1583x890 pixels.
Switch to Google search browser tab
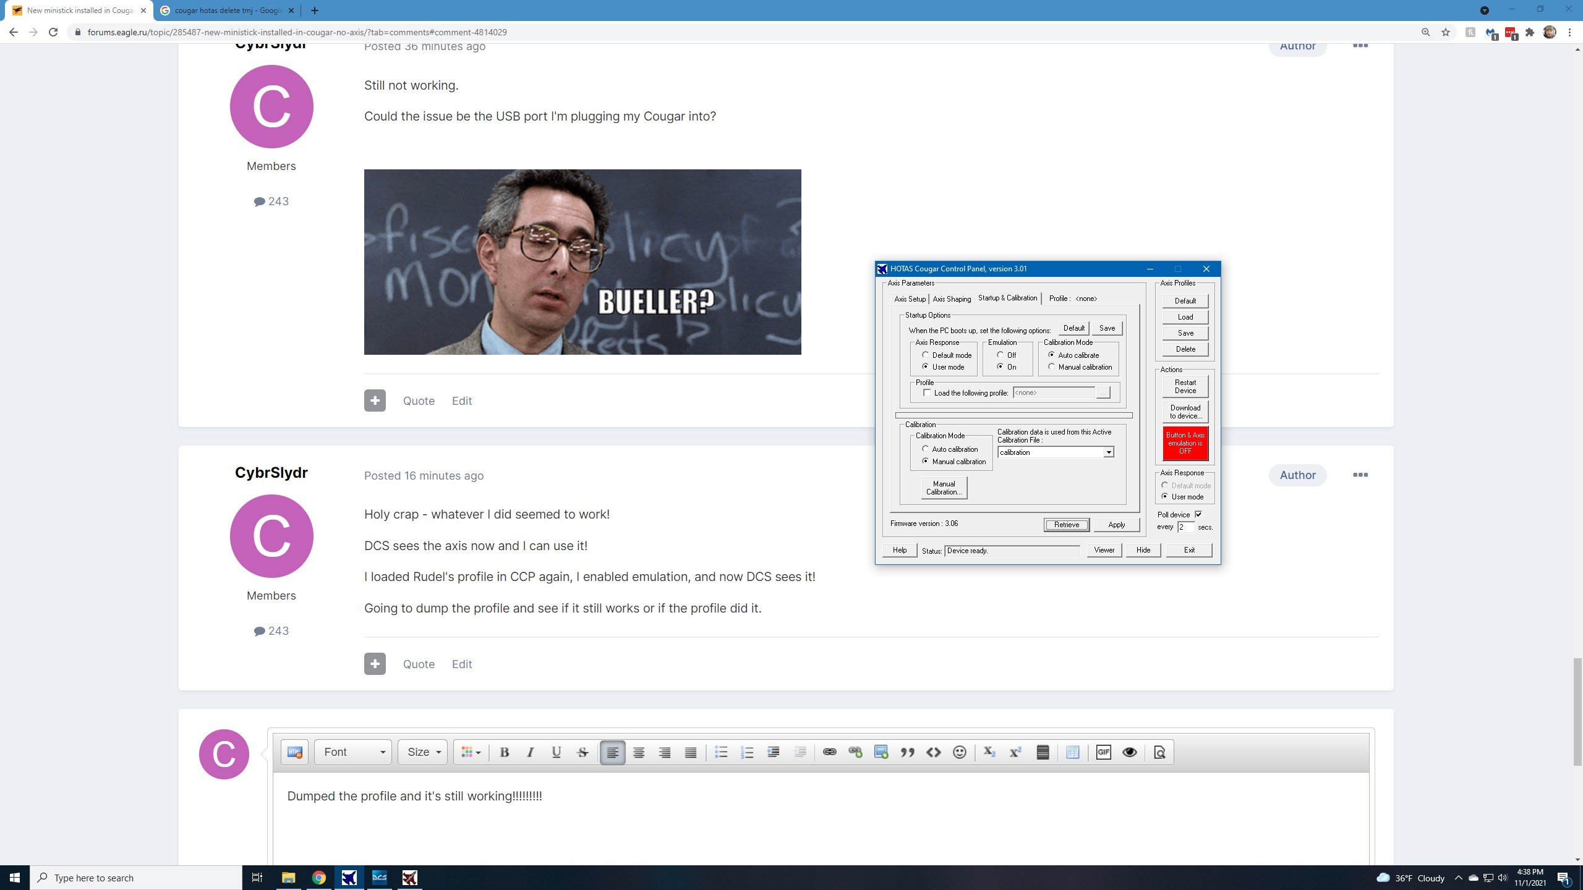pos(228,11)
